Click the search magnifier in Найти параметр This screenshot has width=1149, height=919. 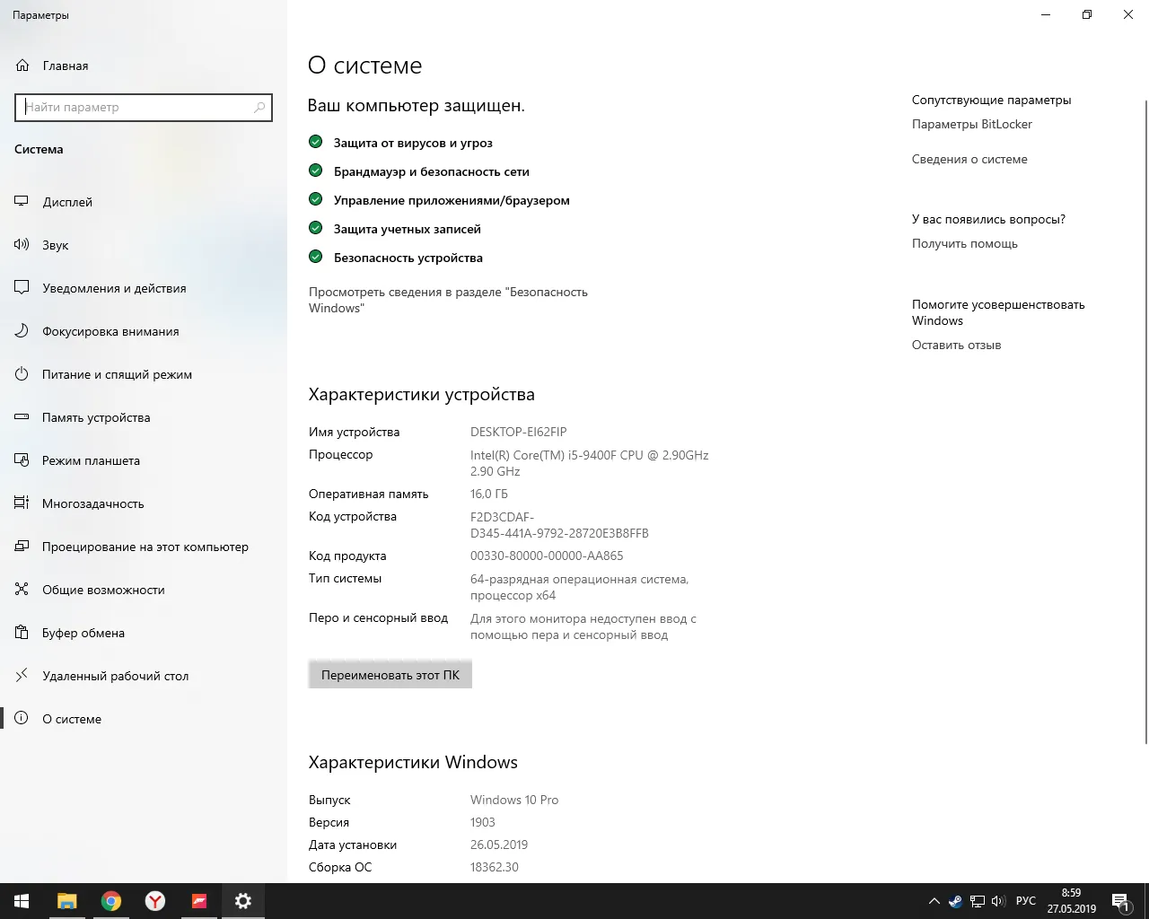tap(259, 107)
